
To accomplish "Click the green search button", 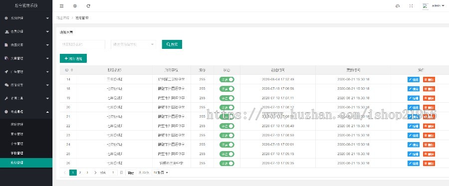I will pos(172,44).
